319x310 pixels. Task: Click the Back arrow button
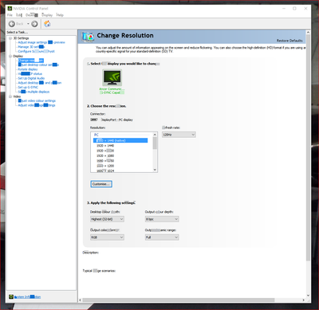(x=12, y=24)
